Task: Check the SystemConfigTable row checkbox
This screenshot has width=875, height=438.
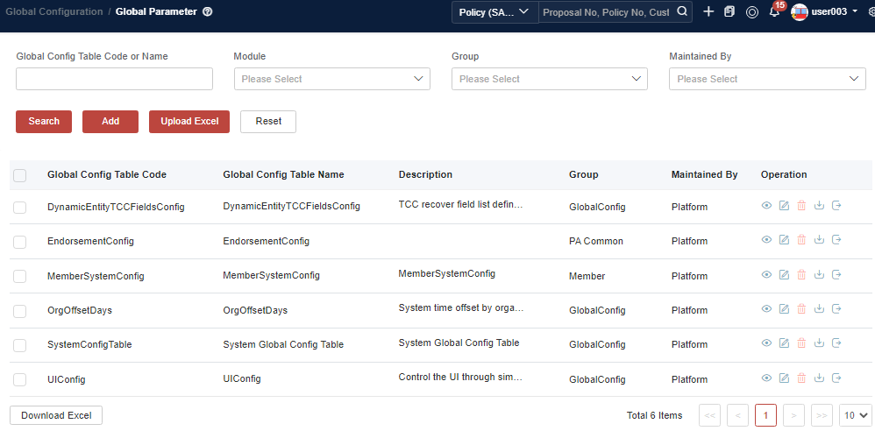Action: pyautogui.click(x=19, y=345)
